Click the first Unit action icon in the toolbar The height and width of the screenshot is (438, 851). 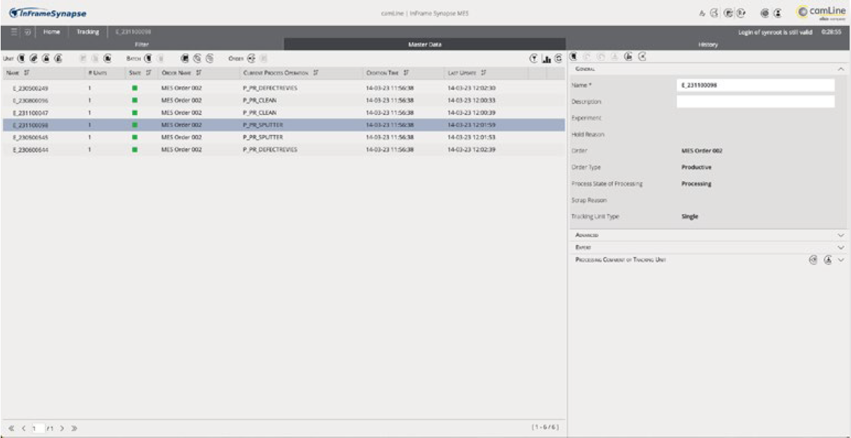coord(20,57)
